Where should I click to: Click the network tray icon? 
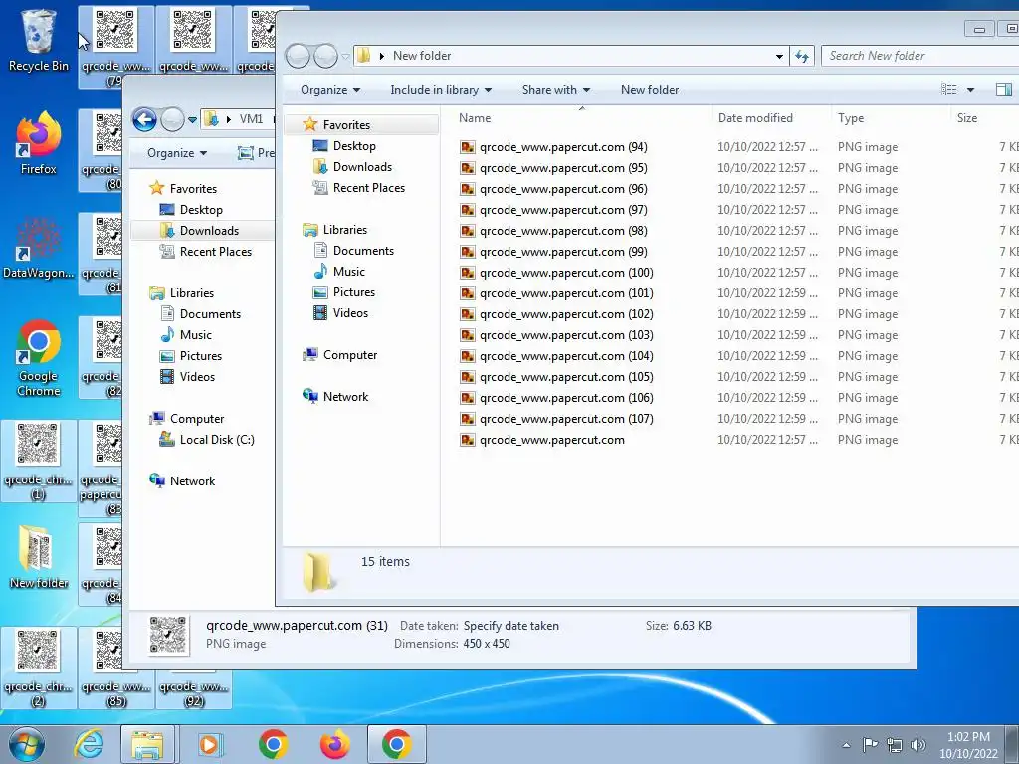[895, 745]
